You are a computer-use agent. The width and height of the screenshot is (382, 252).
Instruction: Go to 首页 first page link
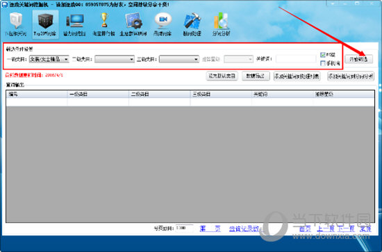point(305,228)
